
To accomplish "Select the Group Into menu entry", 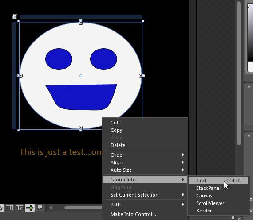I will pos(145,180).
